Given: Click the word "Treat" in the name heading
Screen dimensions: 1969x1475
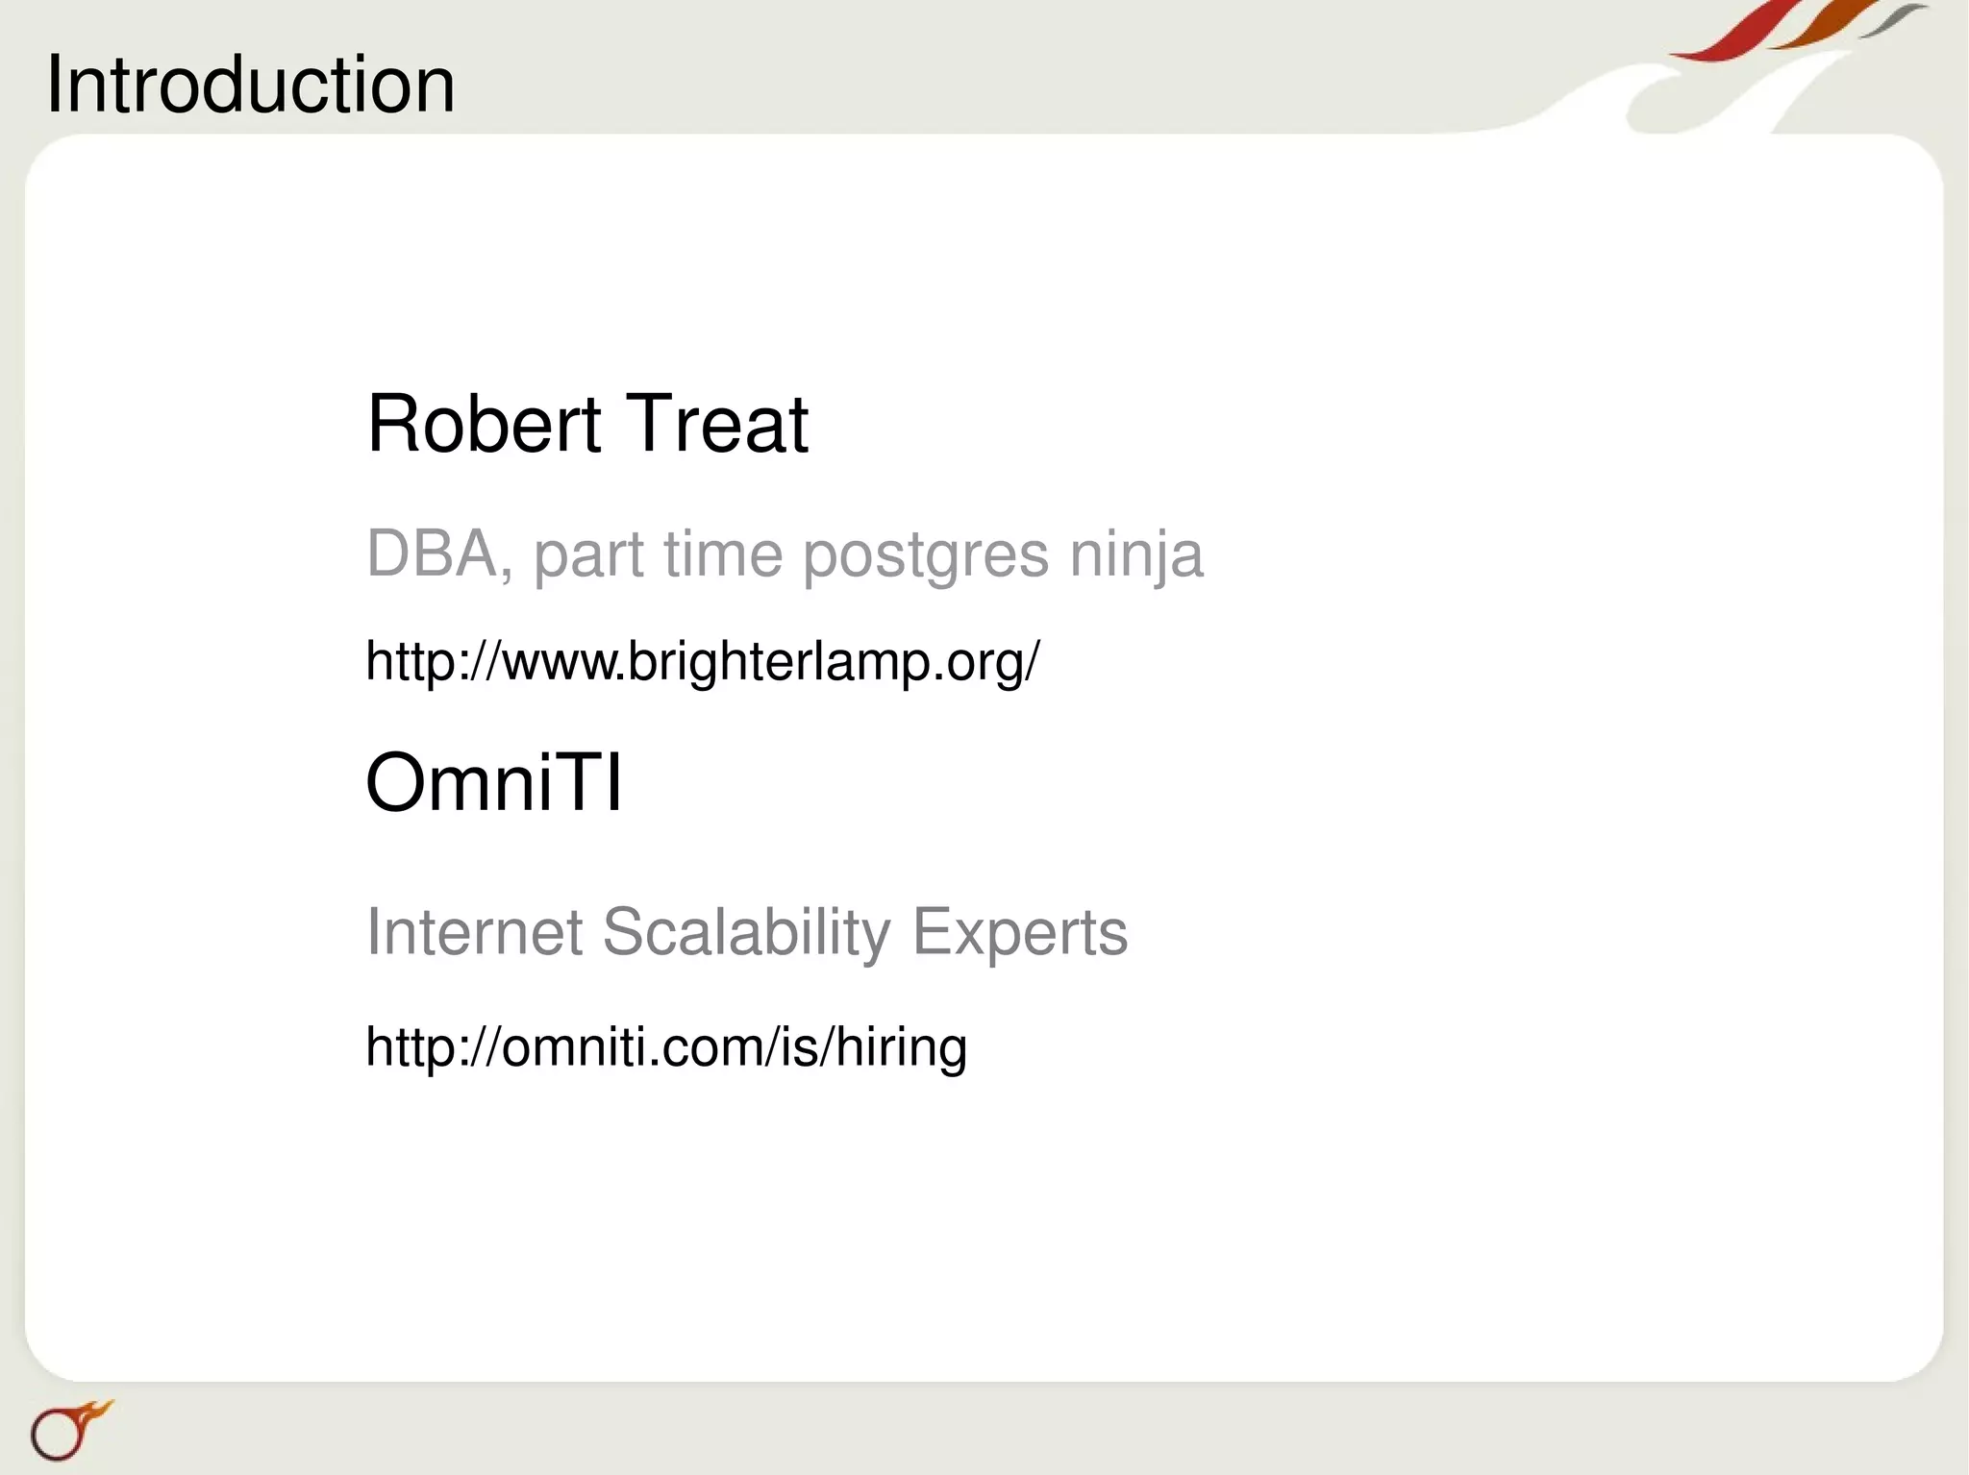Looking at the screenshot, I should [x=717, y=424].
